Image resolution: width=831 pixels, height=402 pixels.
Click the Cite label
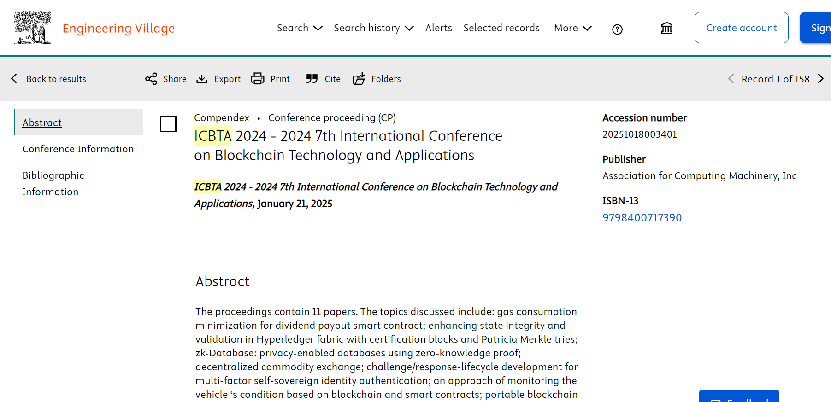(333, 79)
